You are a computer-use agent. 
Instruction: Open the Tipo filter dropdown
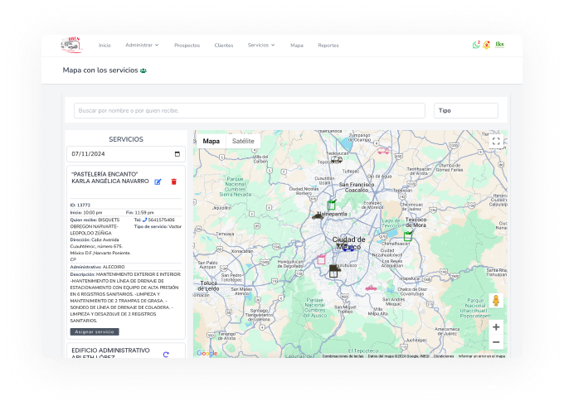pyautogui.click(x=465, y=110)
